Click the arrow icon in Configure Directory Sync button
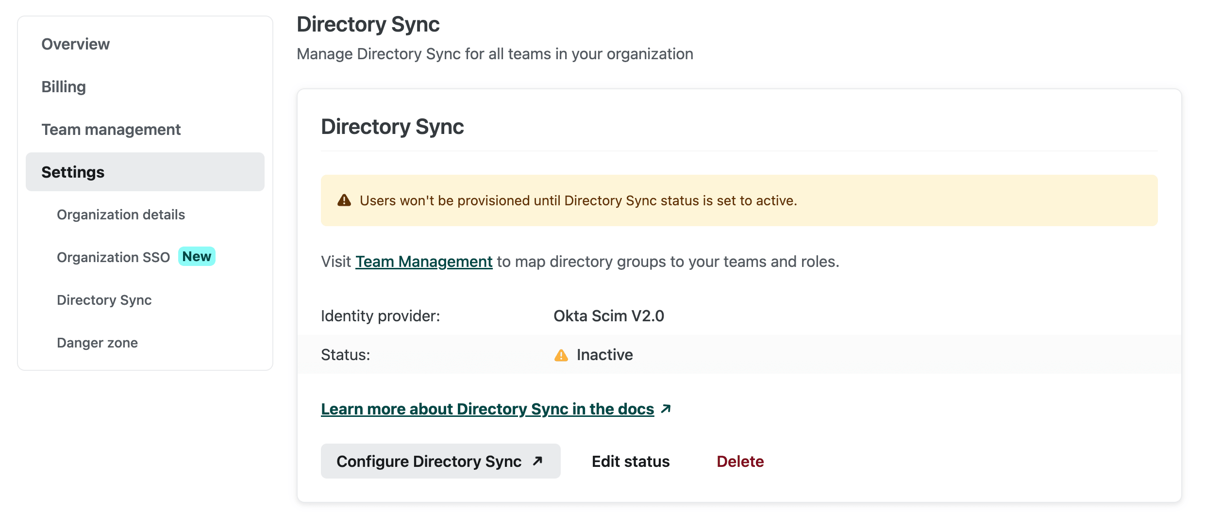 (537, 461)
